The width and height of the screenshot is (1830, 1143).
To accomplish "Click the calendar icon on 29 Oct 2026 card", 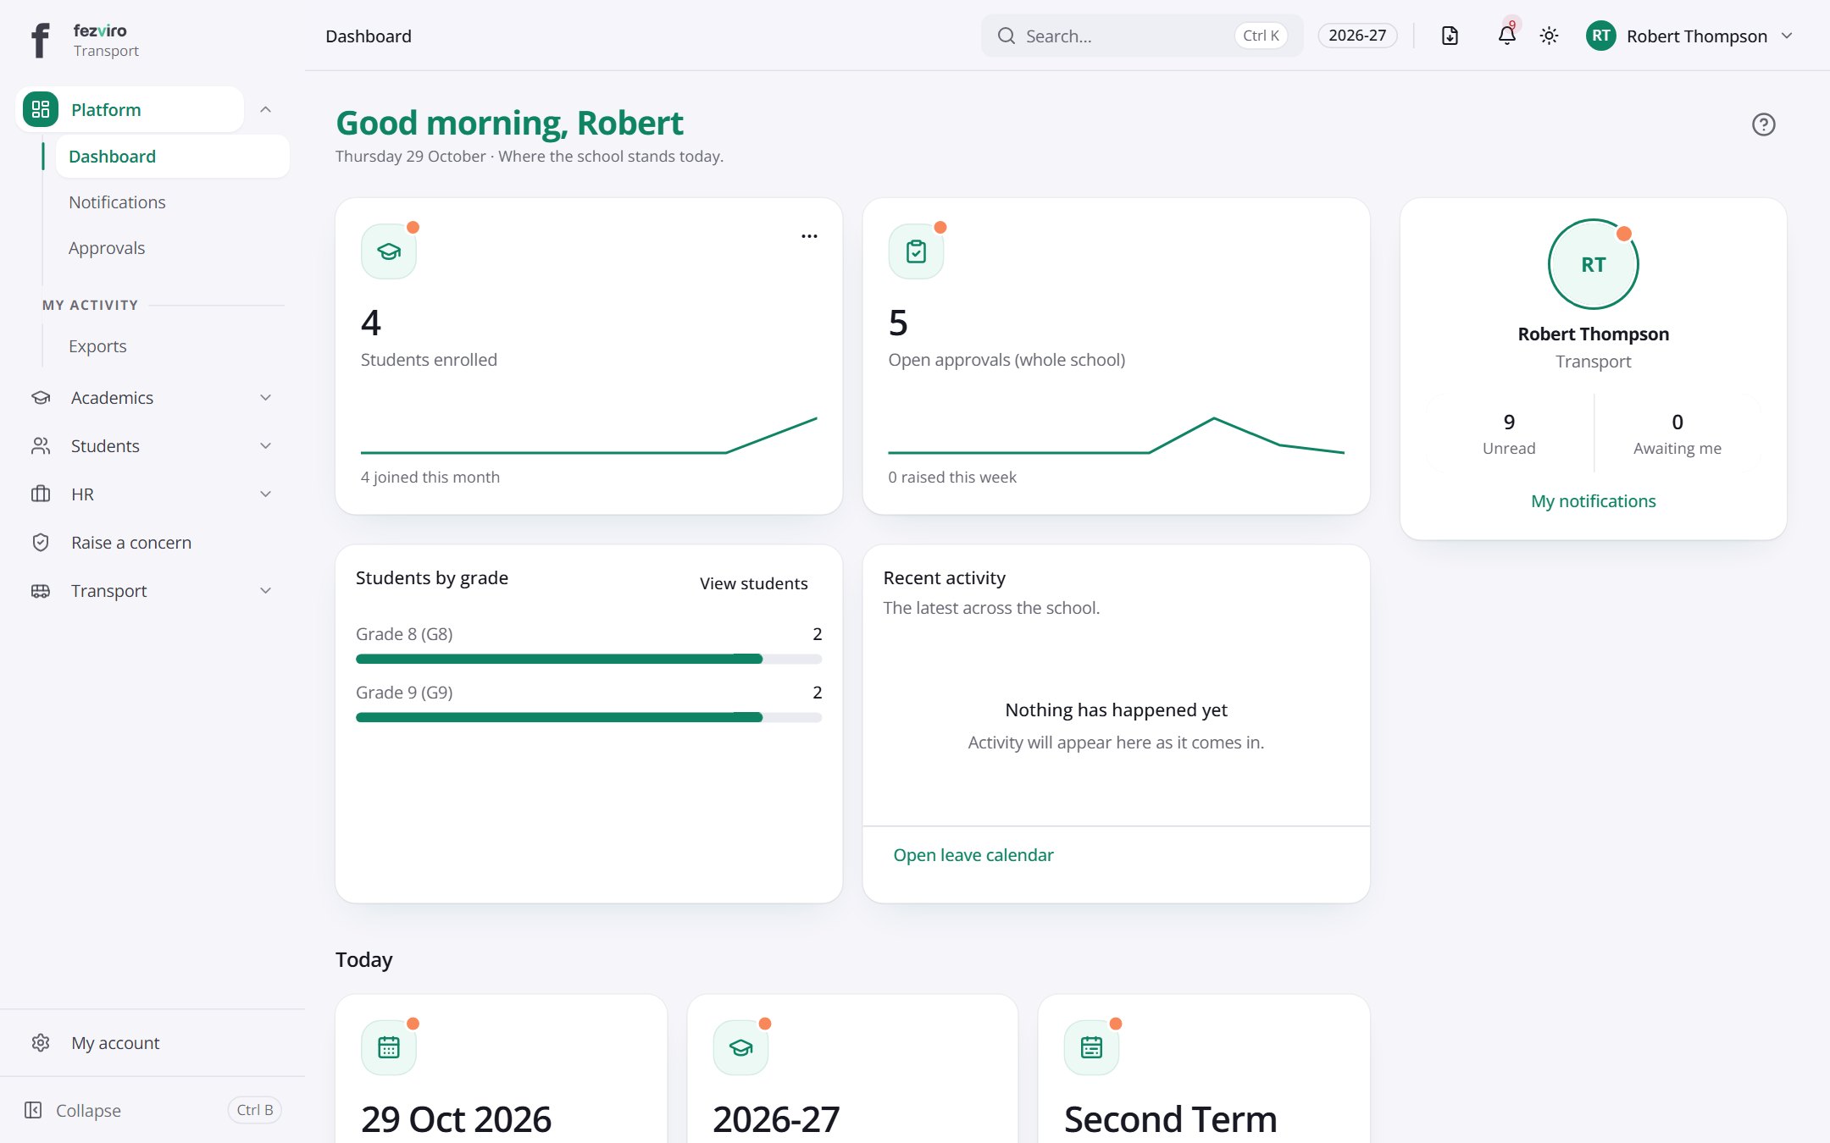I will [389, 1047].
